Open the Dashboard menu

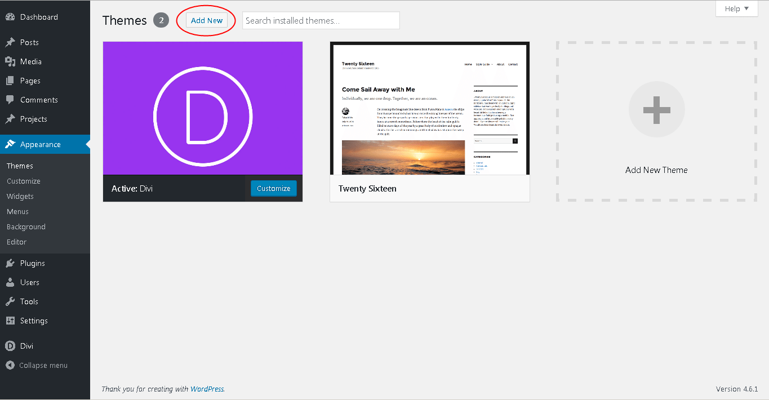click(45, 17)
